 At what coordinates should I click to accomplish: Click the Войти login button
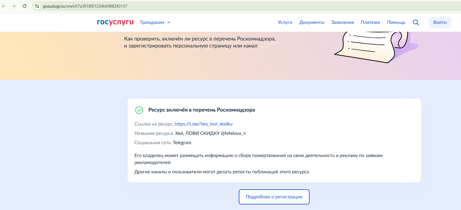coord(440,22)
